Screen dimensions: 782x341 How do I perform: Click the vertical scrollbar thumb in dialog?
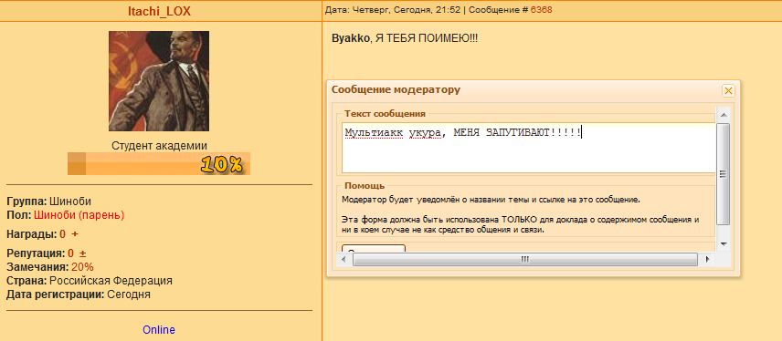click(724, 173)
